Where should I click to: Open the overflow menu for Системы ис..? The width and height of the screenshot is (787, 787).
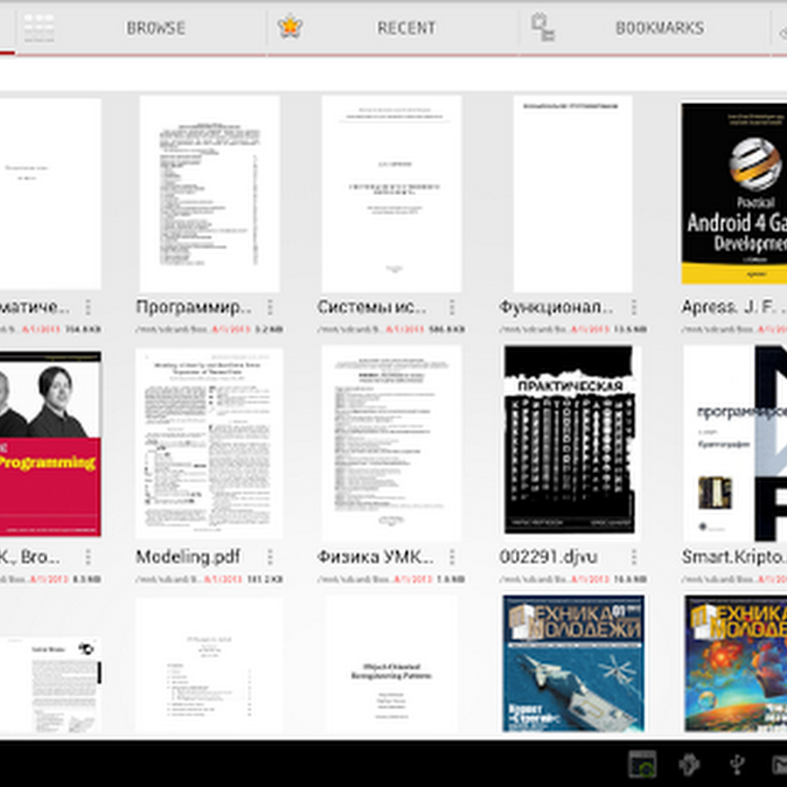click(452, 307)
